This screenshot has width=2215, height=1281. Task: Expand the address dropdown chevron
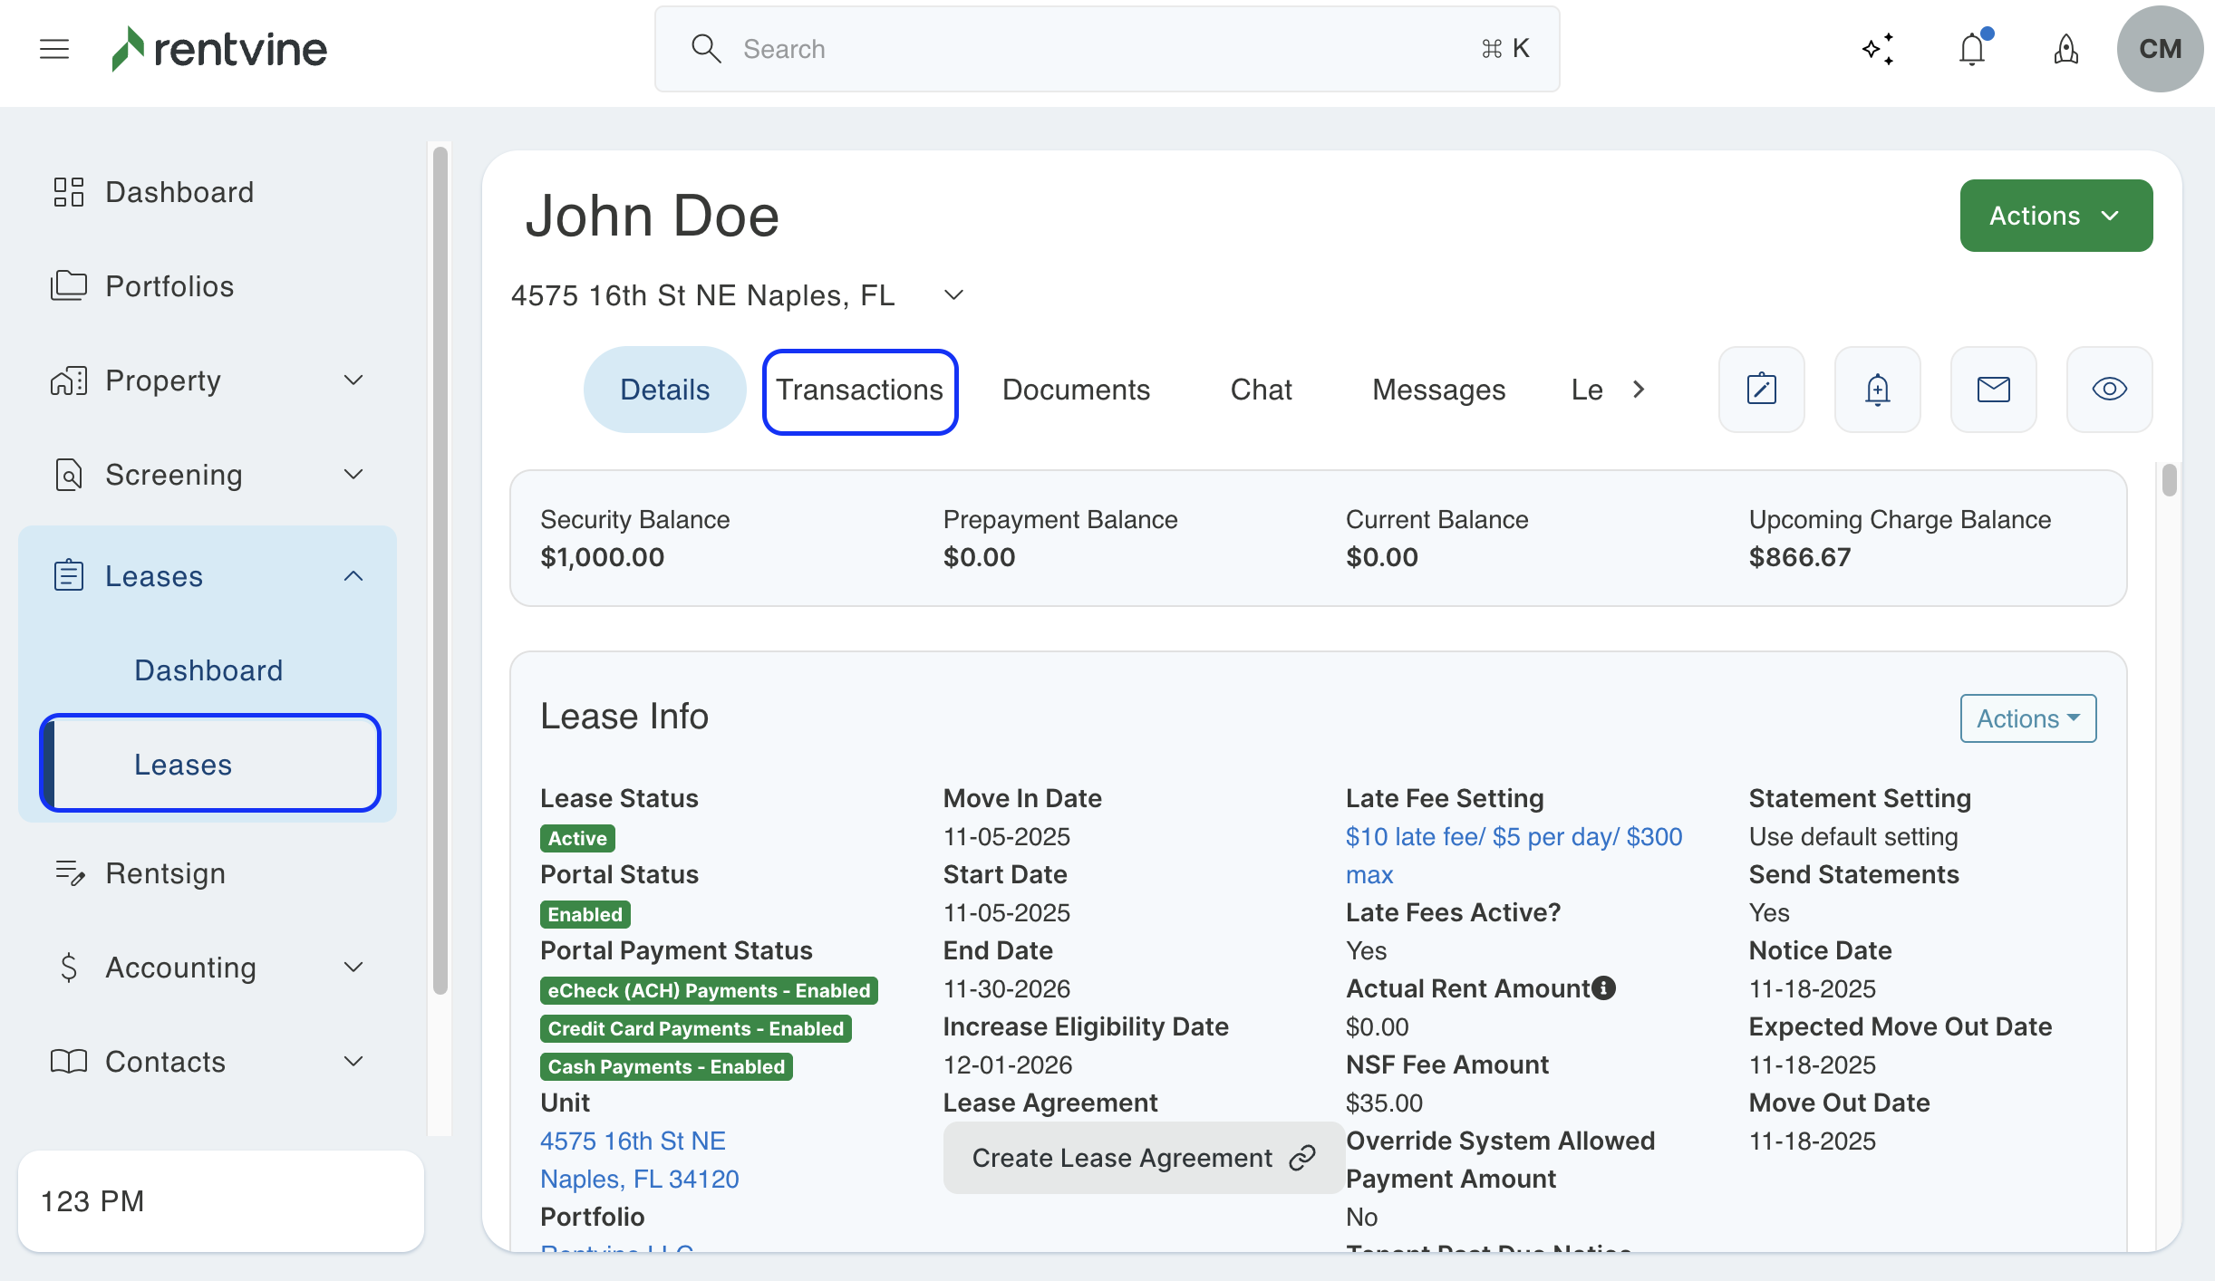953,295
